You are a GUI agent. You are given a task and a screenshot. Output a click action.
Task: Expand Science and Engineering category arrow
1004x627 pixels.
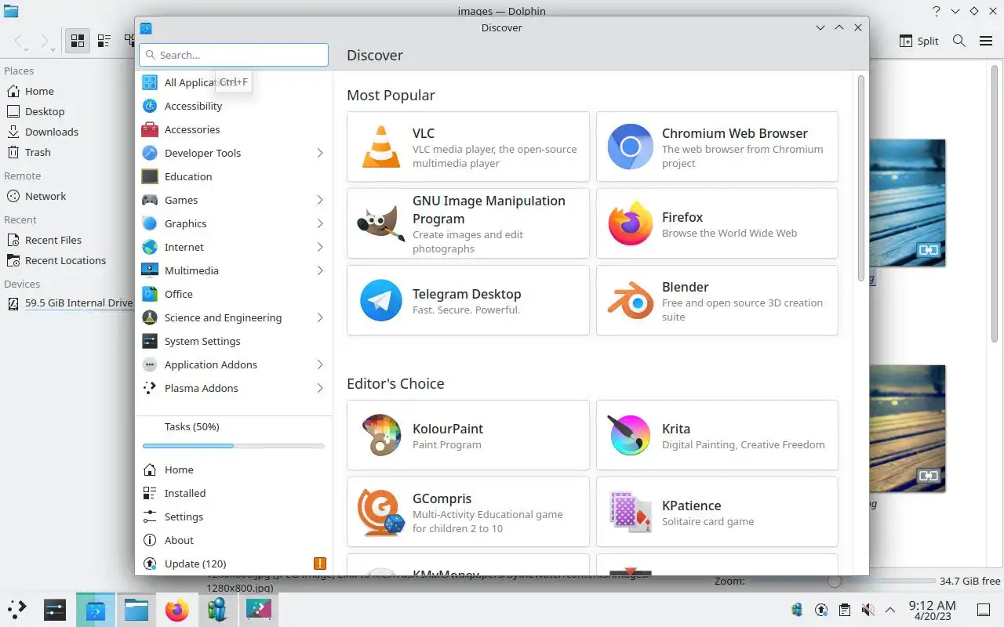320,317
